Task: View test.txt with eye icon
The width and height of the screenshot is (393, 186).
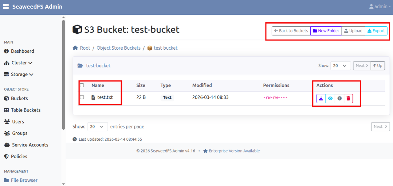Action: coord(330,98)
